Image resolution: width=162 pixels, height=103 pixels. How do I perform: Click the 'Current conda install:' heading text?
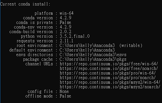point(25,4)
